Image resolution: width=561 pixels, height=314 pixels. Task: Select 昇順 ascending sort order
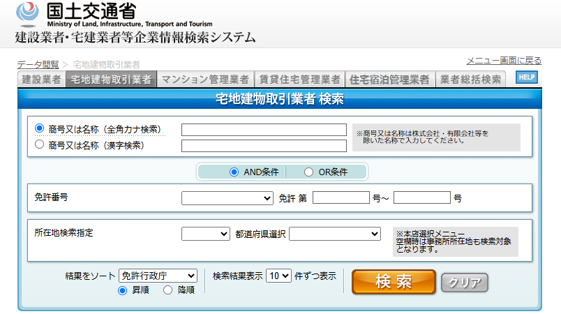pos(122,290)
